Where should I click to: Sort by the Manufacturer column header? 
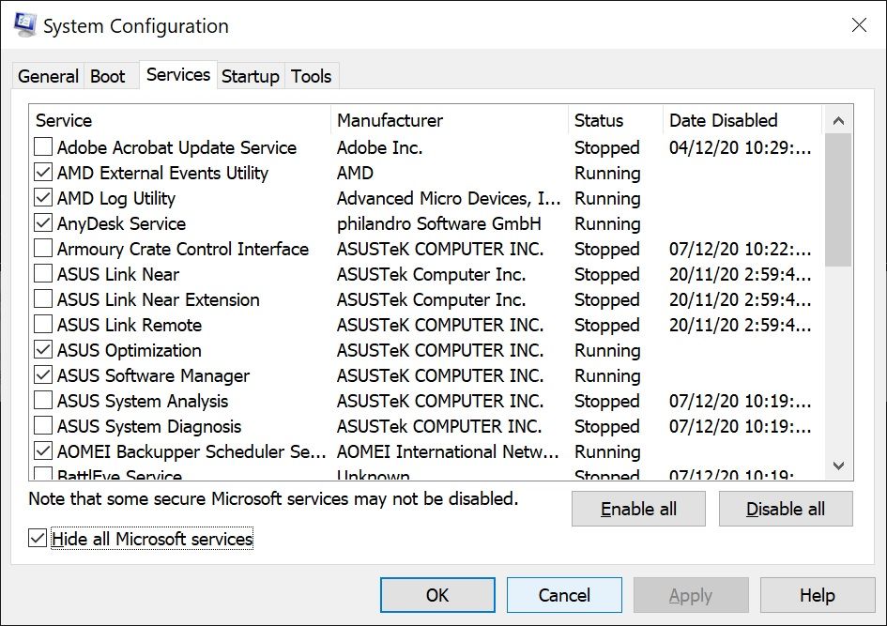(450, 120)
